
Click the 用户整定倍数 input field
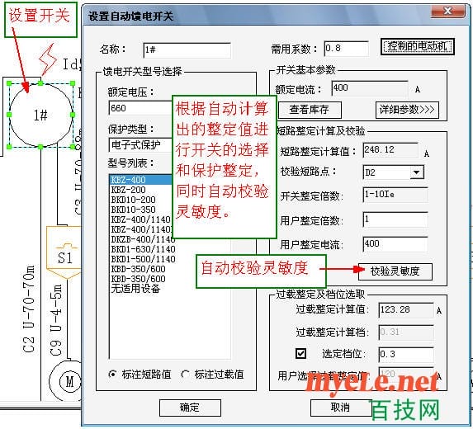click(x=395, y=219)
